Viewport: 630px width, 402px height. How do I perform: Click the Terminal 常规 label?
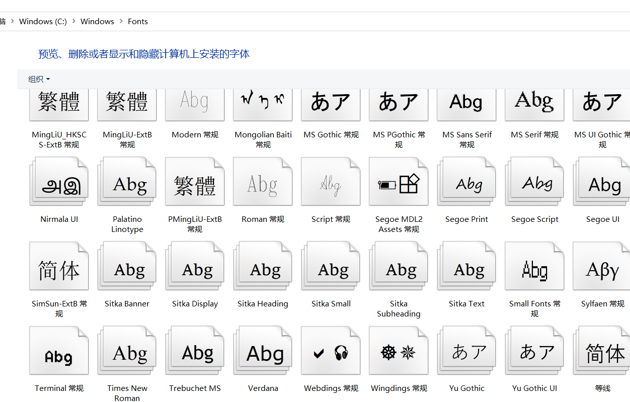pos(59,388)
